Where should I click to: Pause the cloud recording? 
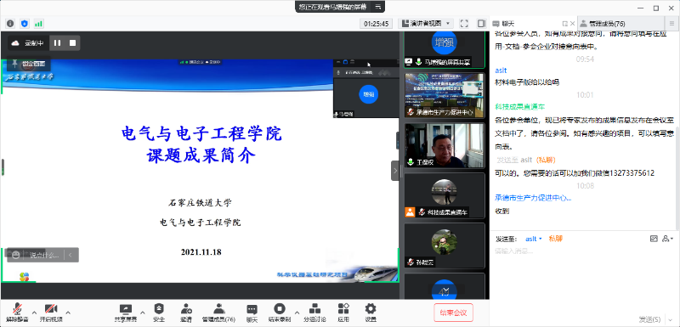click(57, 42)
